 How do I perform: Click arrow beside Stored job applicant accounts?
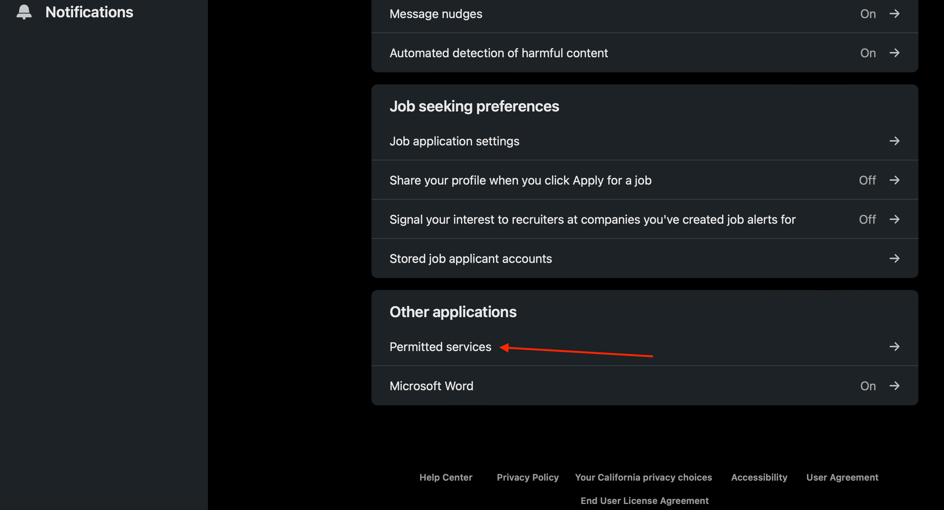point(895,259)
